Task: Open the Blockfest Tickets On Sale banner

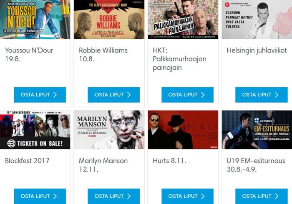Action: tap(35, 130)
